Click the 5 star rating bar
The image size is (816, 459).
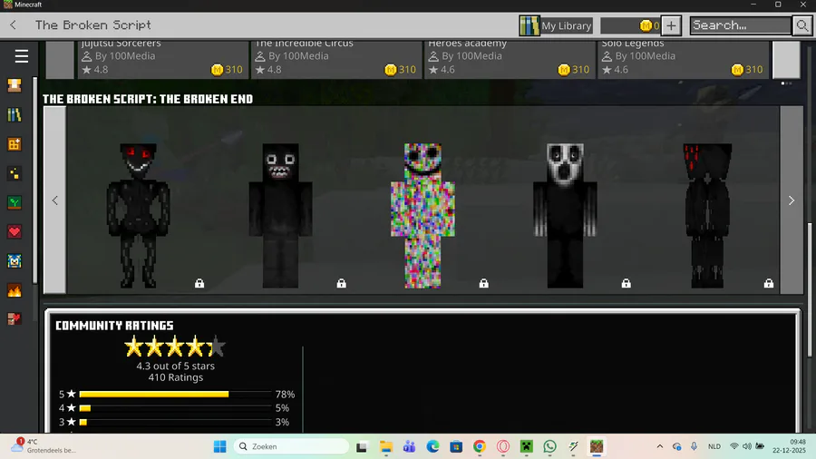point(175,394)
